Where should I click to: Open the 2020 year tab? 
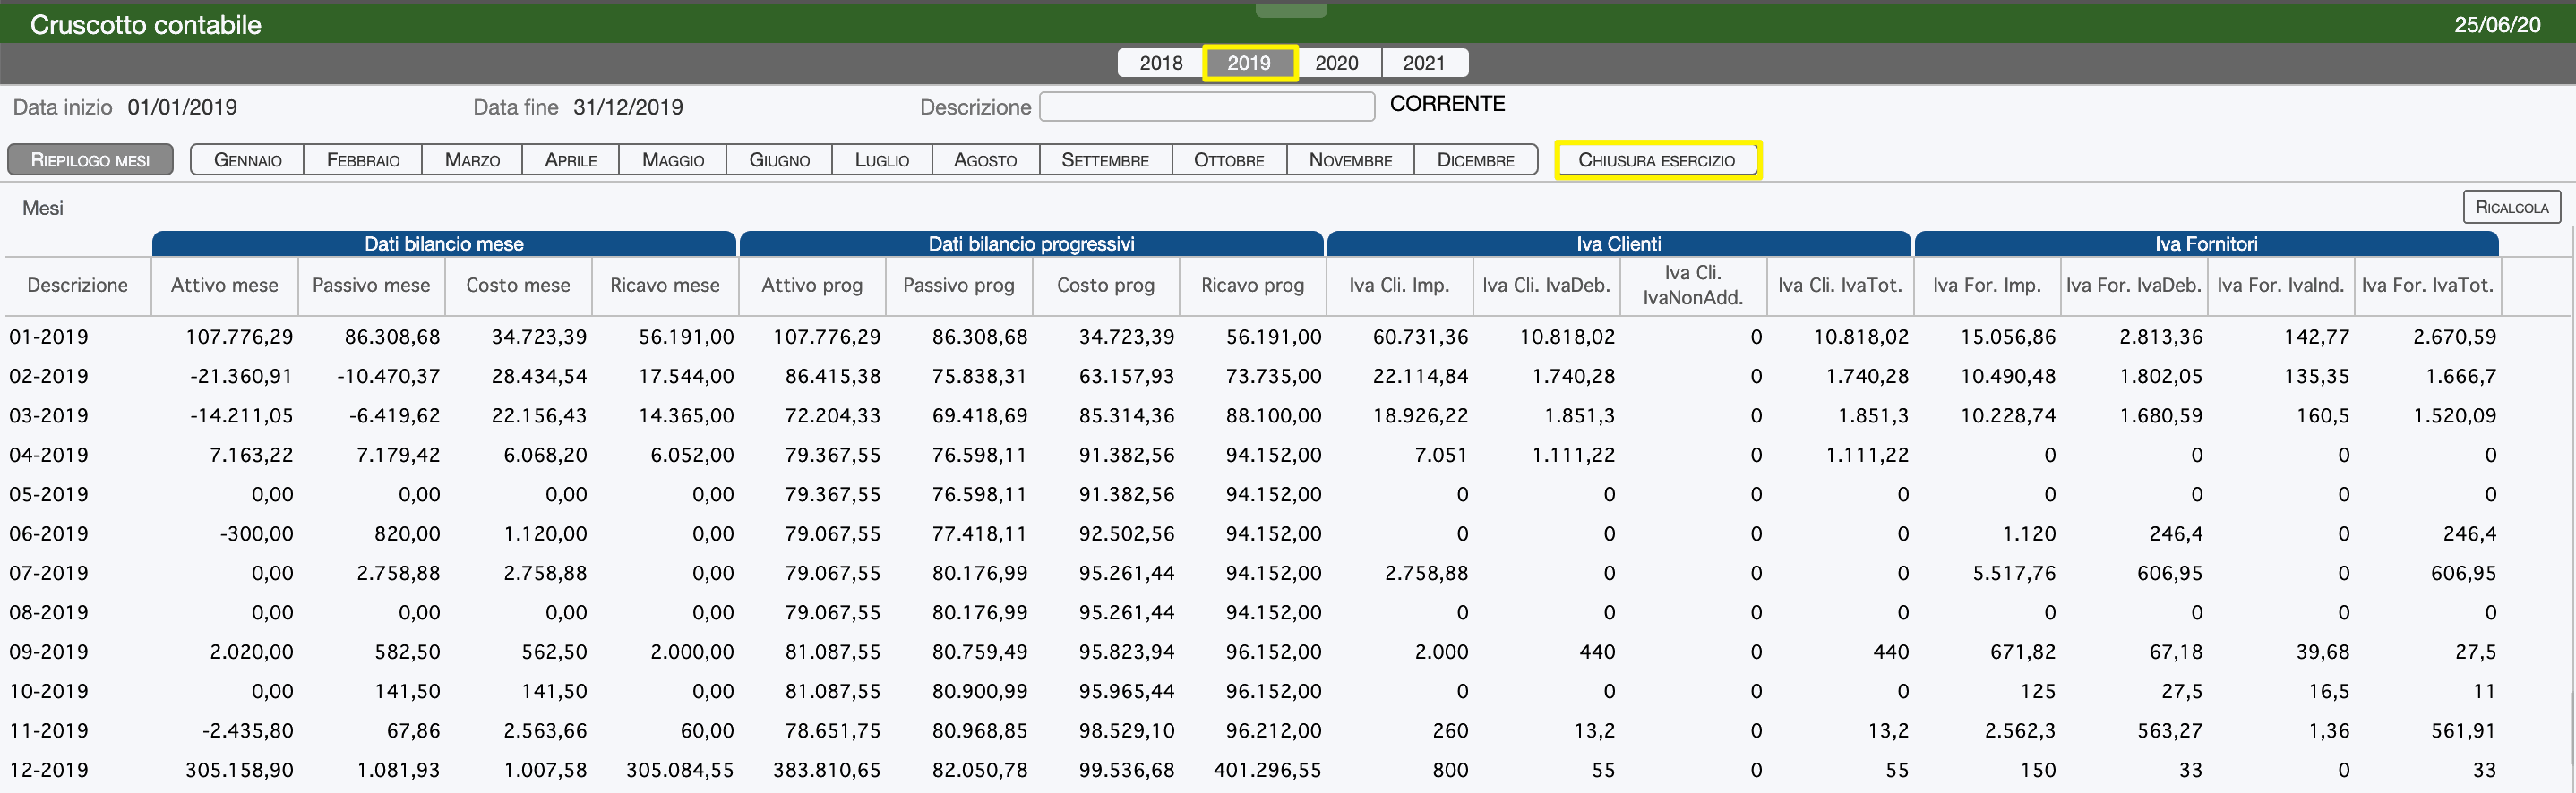coord(1336,63)
